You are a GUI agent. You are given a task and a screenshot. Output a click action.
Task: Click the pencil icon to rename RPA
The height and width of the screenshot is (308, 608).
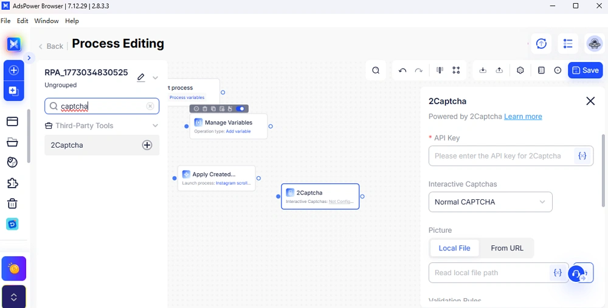141,77
